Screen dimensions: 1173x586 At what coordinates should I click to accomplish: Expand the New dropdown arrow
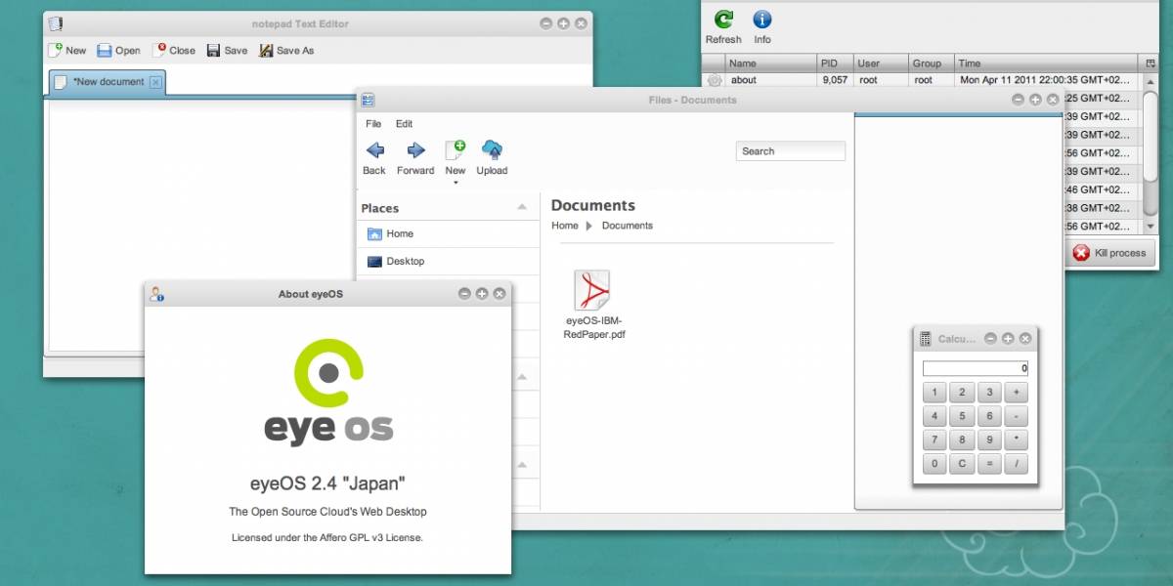tap(456, 183)
